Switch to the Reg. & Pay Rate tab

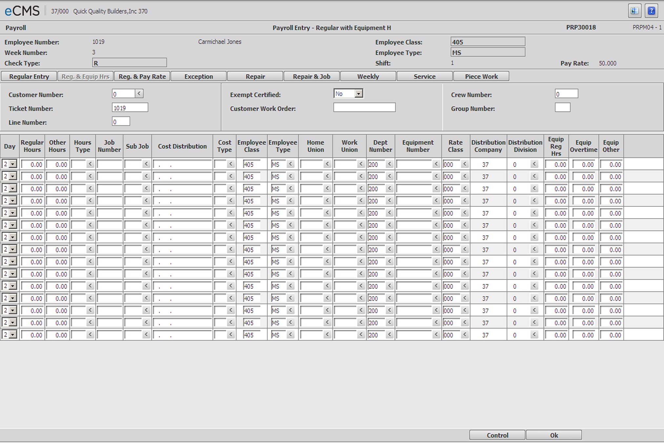click(x=142, y=76)
